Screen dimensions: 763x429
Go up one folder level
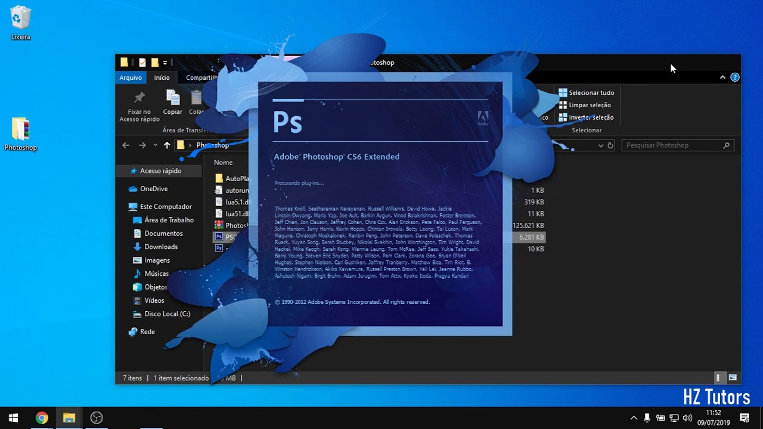point(167,145)
